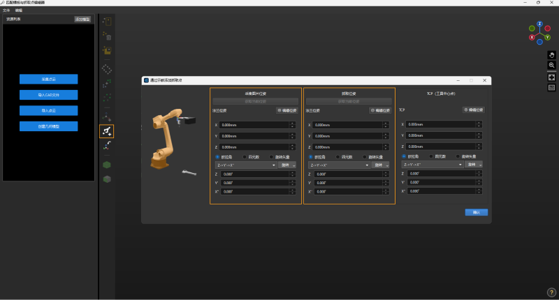Click the robot arm with axes icon
The height and width of the screenshot is (300, 559).
coord(107,146)
